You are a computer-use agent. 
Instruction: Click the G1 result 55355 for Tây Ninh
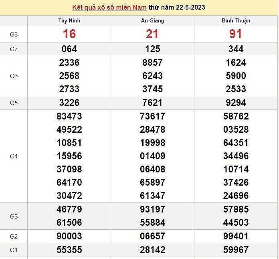[x=70, y=250]
